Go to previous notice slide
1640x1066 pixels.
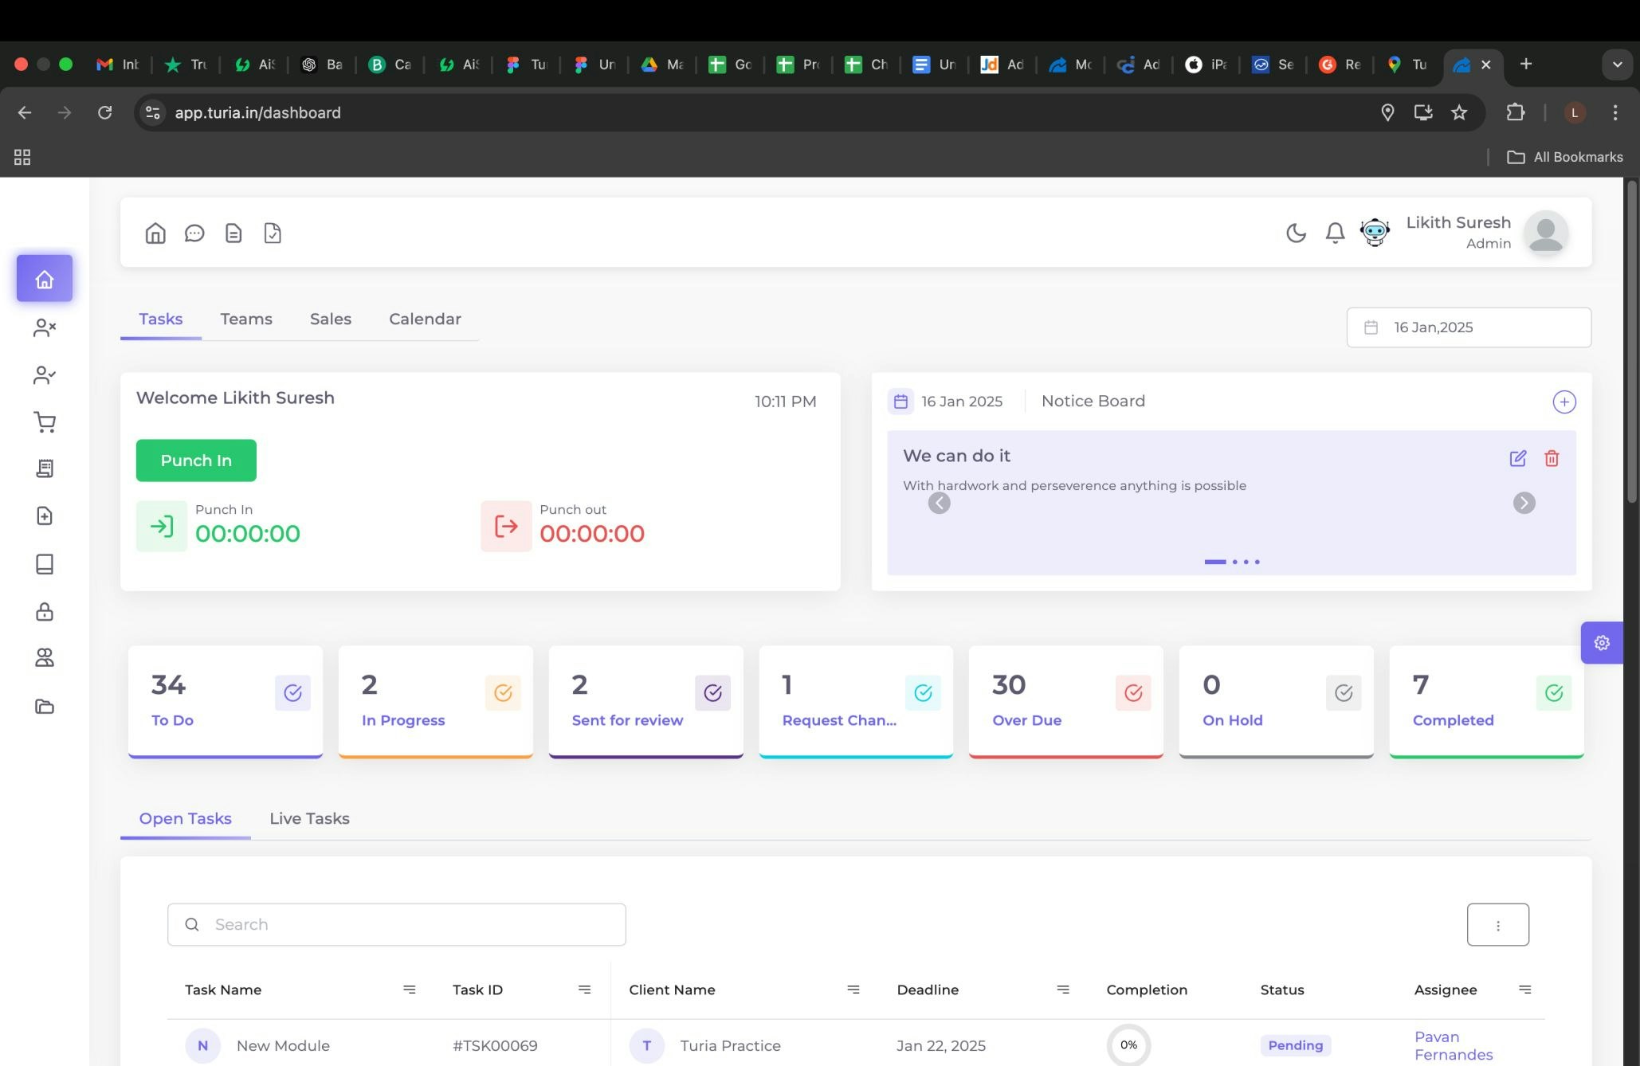[x=940, y=503]
